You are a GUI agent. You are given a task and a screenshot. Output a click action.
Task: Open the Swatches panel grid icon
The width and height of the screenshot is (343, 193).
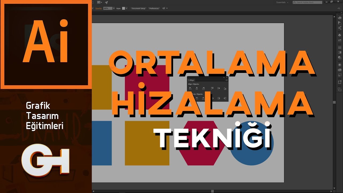pos(340,40)
